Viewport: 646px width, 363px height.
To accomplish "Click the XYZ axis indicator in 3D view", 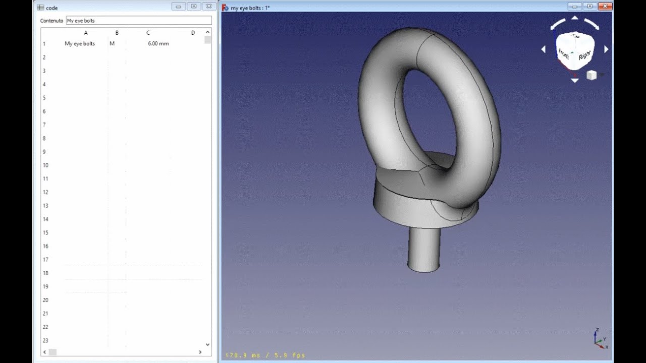I will (600, 339).
